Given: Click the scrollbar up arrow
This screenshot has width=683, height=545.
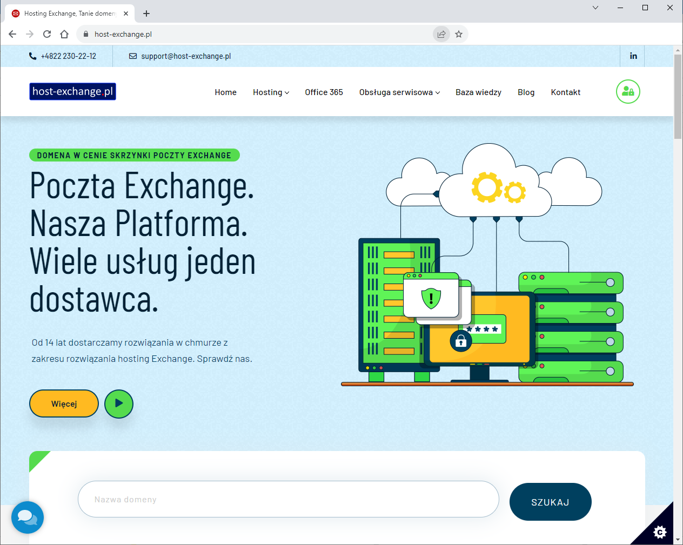Looking at the screenshot, I should pyautogui.click(x=678, y=50).
